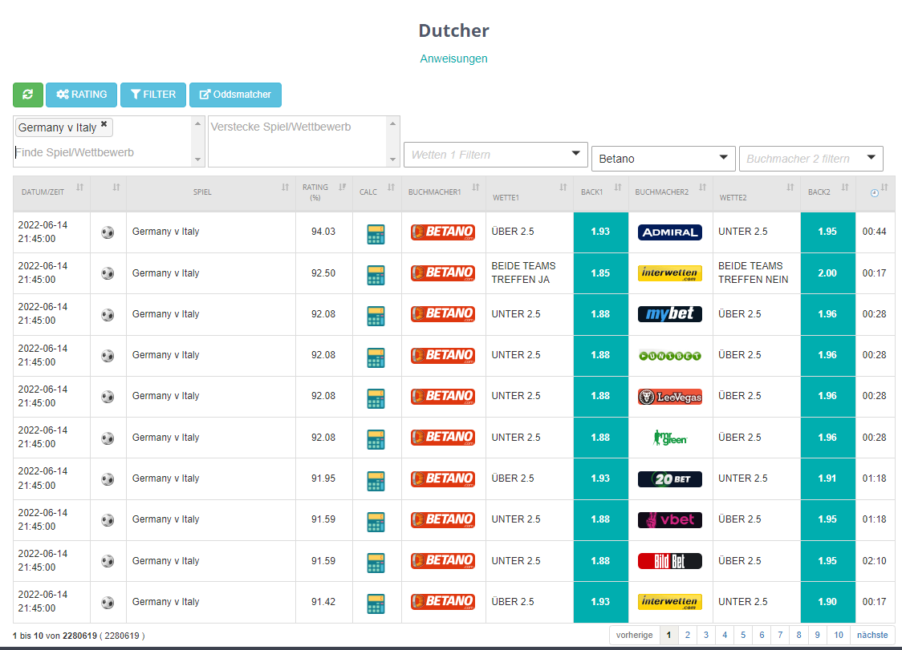
Task: Open calculator for the 94.03 rating row
Action: (x=376, y=234)
